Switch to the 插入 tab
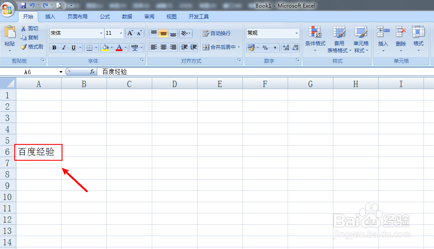 pyautogui.click(x=50, y=17)
